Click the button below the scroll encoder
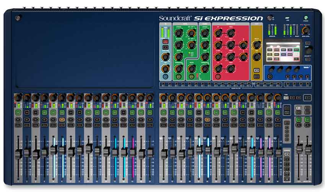Viewport: 325px width, 192px height. pyautogui.click(x=308, y=60)
